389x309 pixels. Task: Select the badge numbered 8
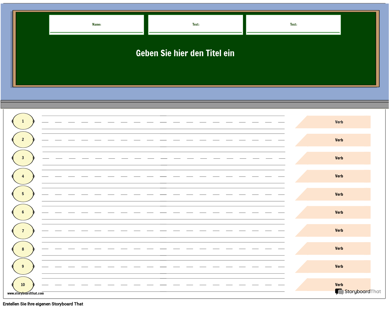click(23, 249)
